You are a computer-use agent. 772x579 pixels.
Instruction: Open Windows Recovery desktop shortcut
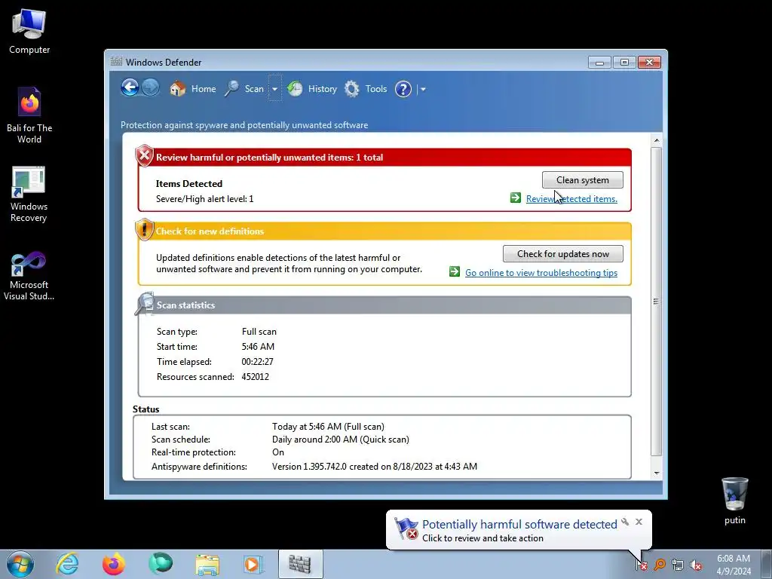click(29, 194)
